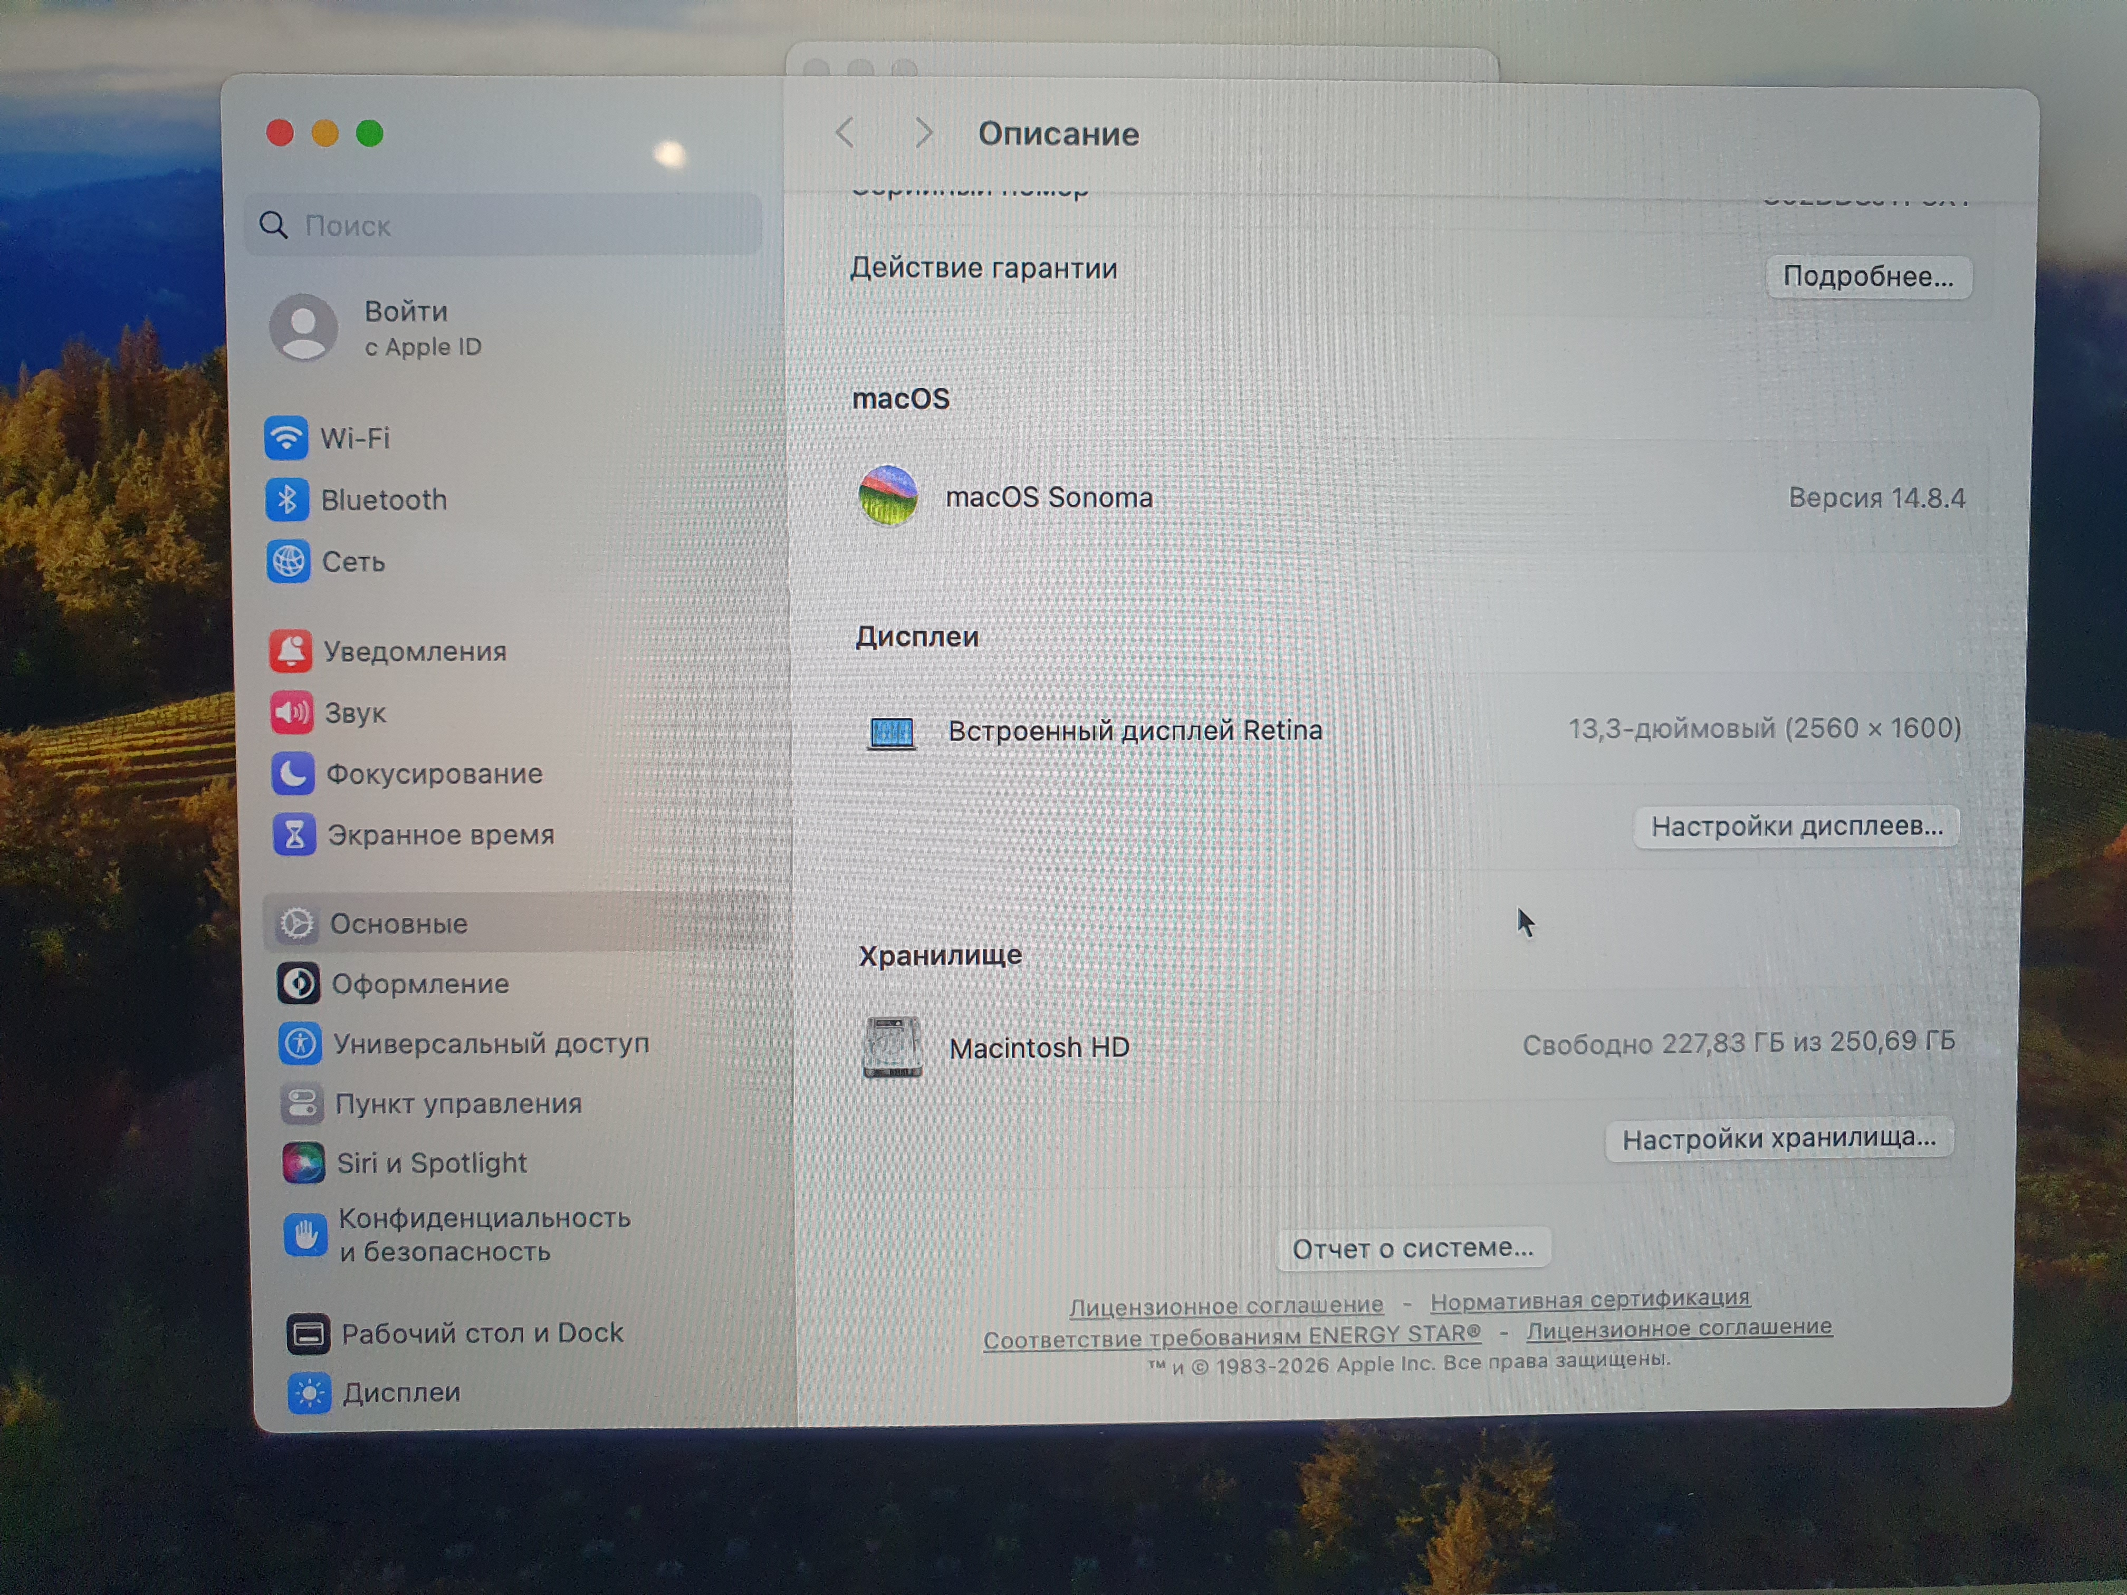Click the Подробнее warranty button
This screenshot has width=2127, height=1595.
1867,277
